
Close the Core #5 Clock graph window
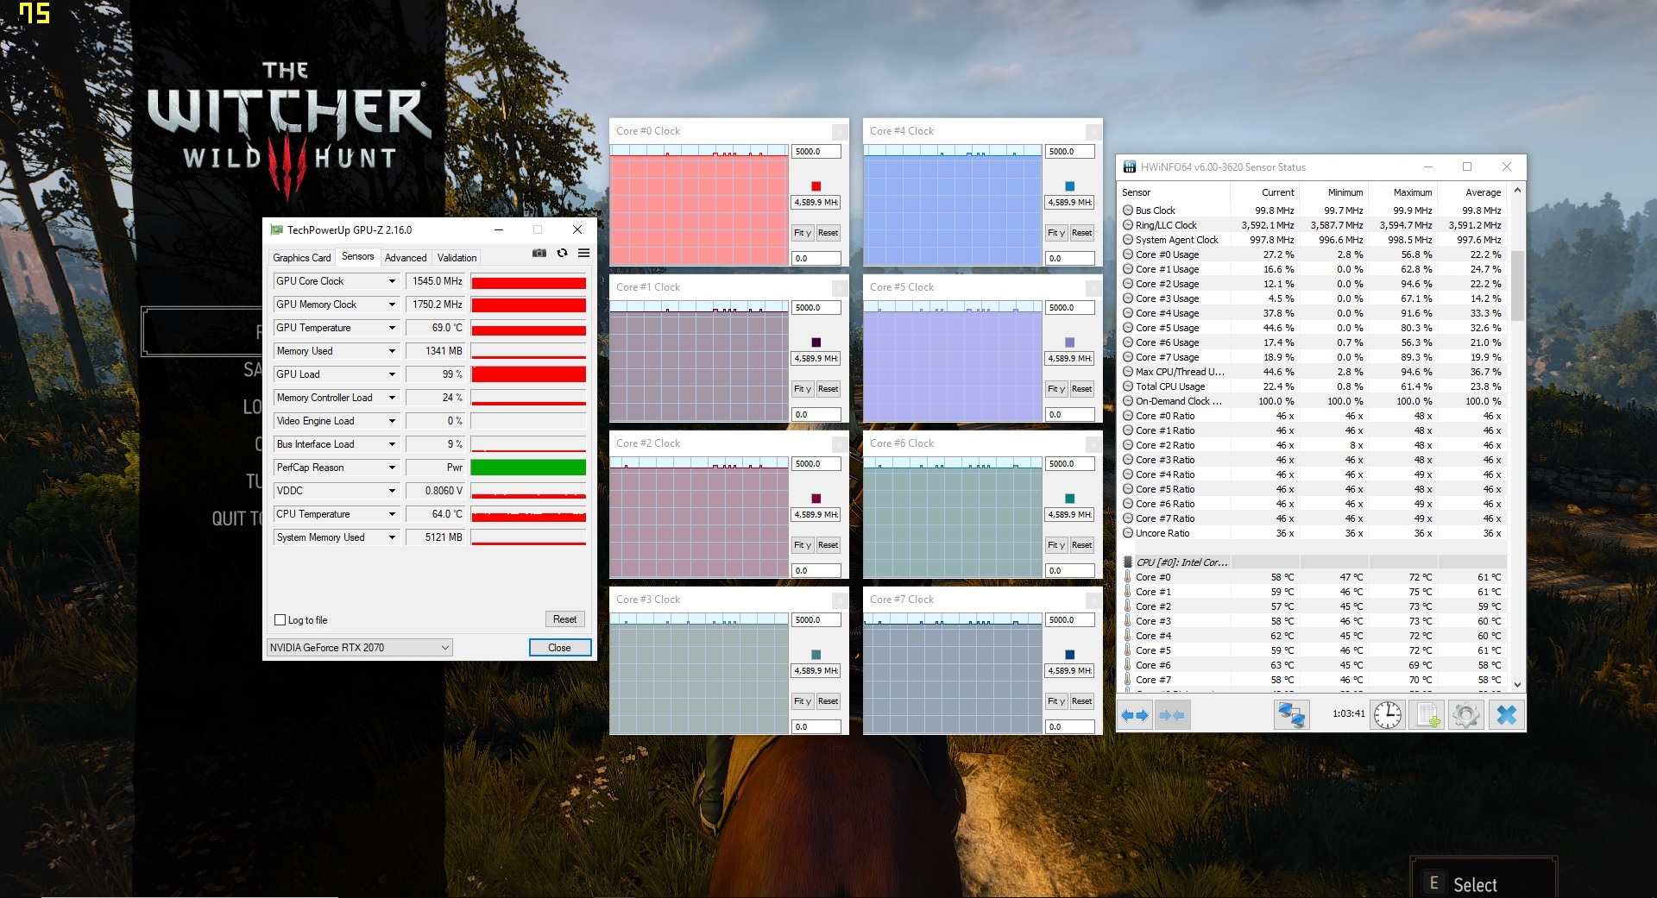pos(1093,287)
